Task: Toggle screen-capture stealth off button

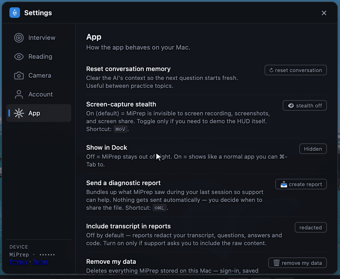Action: pyautogui.click(x=305, y=105)
